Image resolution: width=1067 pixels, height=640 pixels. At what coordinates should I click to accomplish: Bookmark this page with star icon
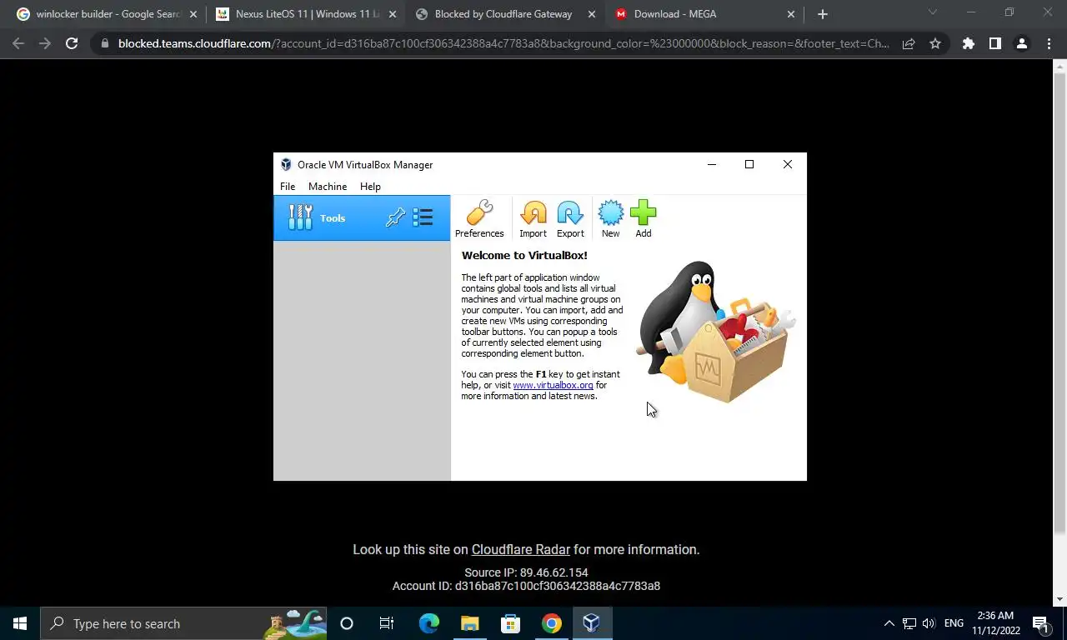tap(935, 43)
